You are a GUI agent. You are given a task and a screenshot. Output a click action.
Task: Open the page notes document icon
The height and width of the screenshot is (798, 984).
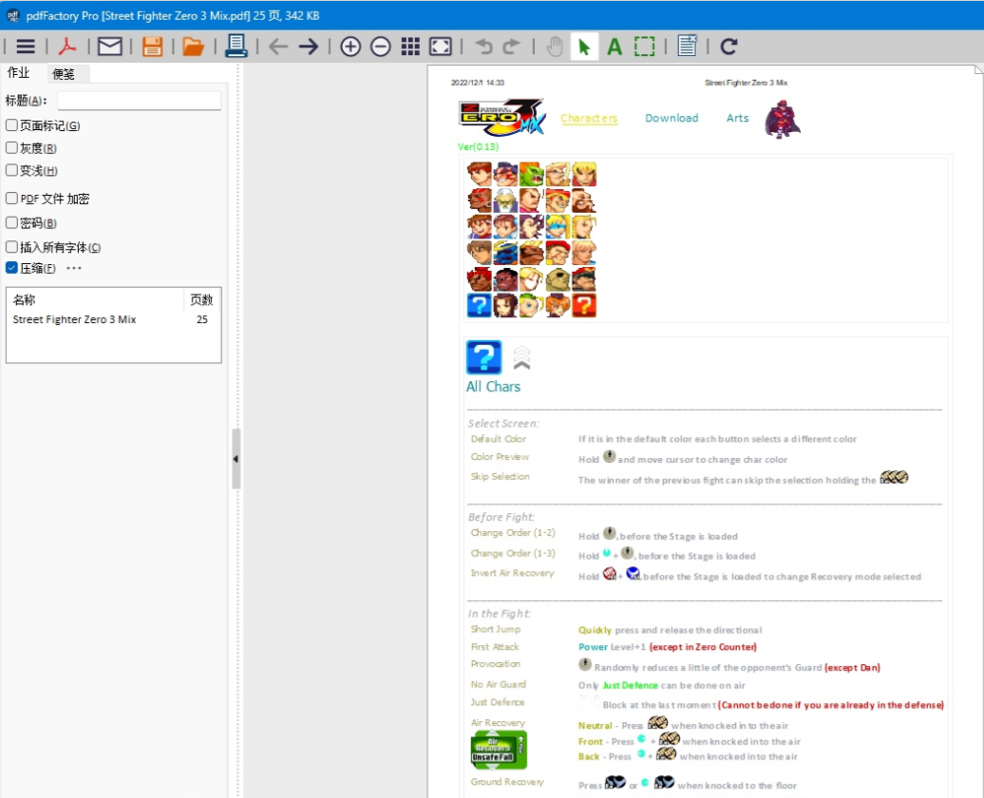[x=687, y=47]
